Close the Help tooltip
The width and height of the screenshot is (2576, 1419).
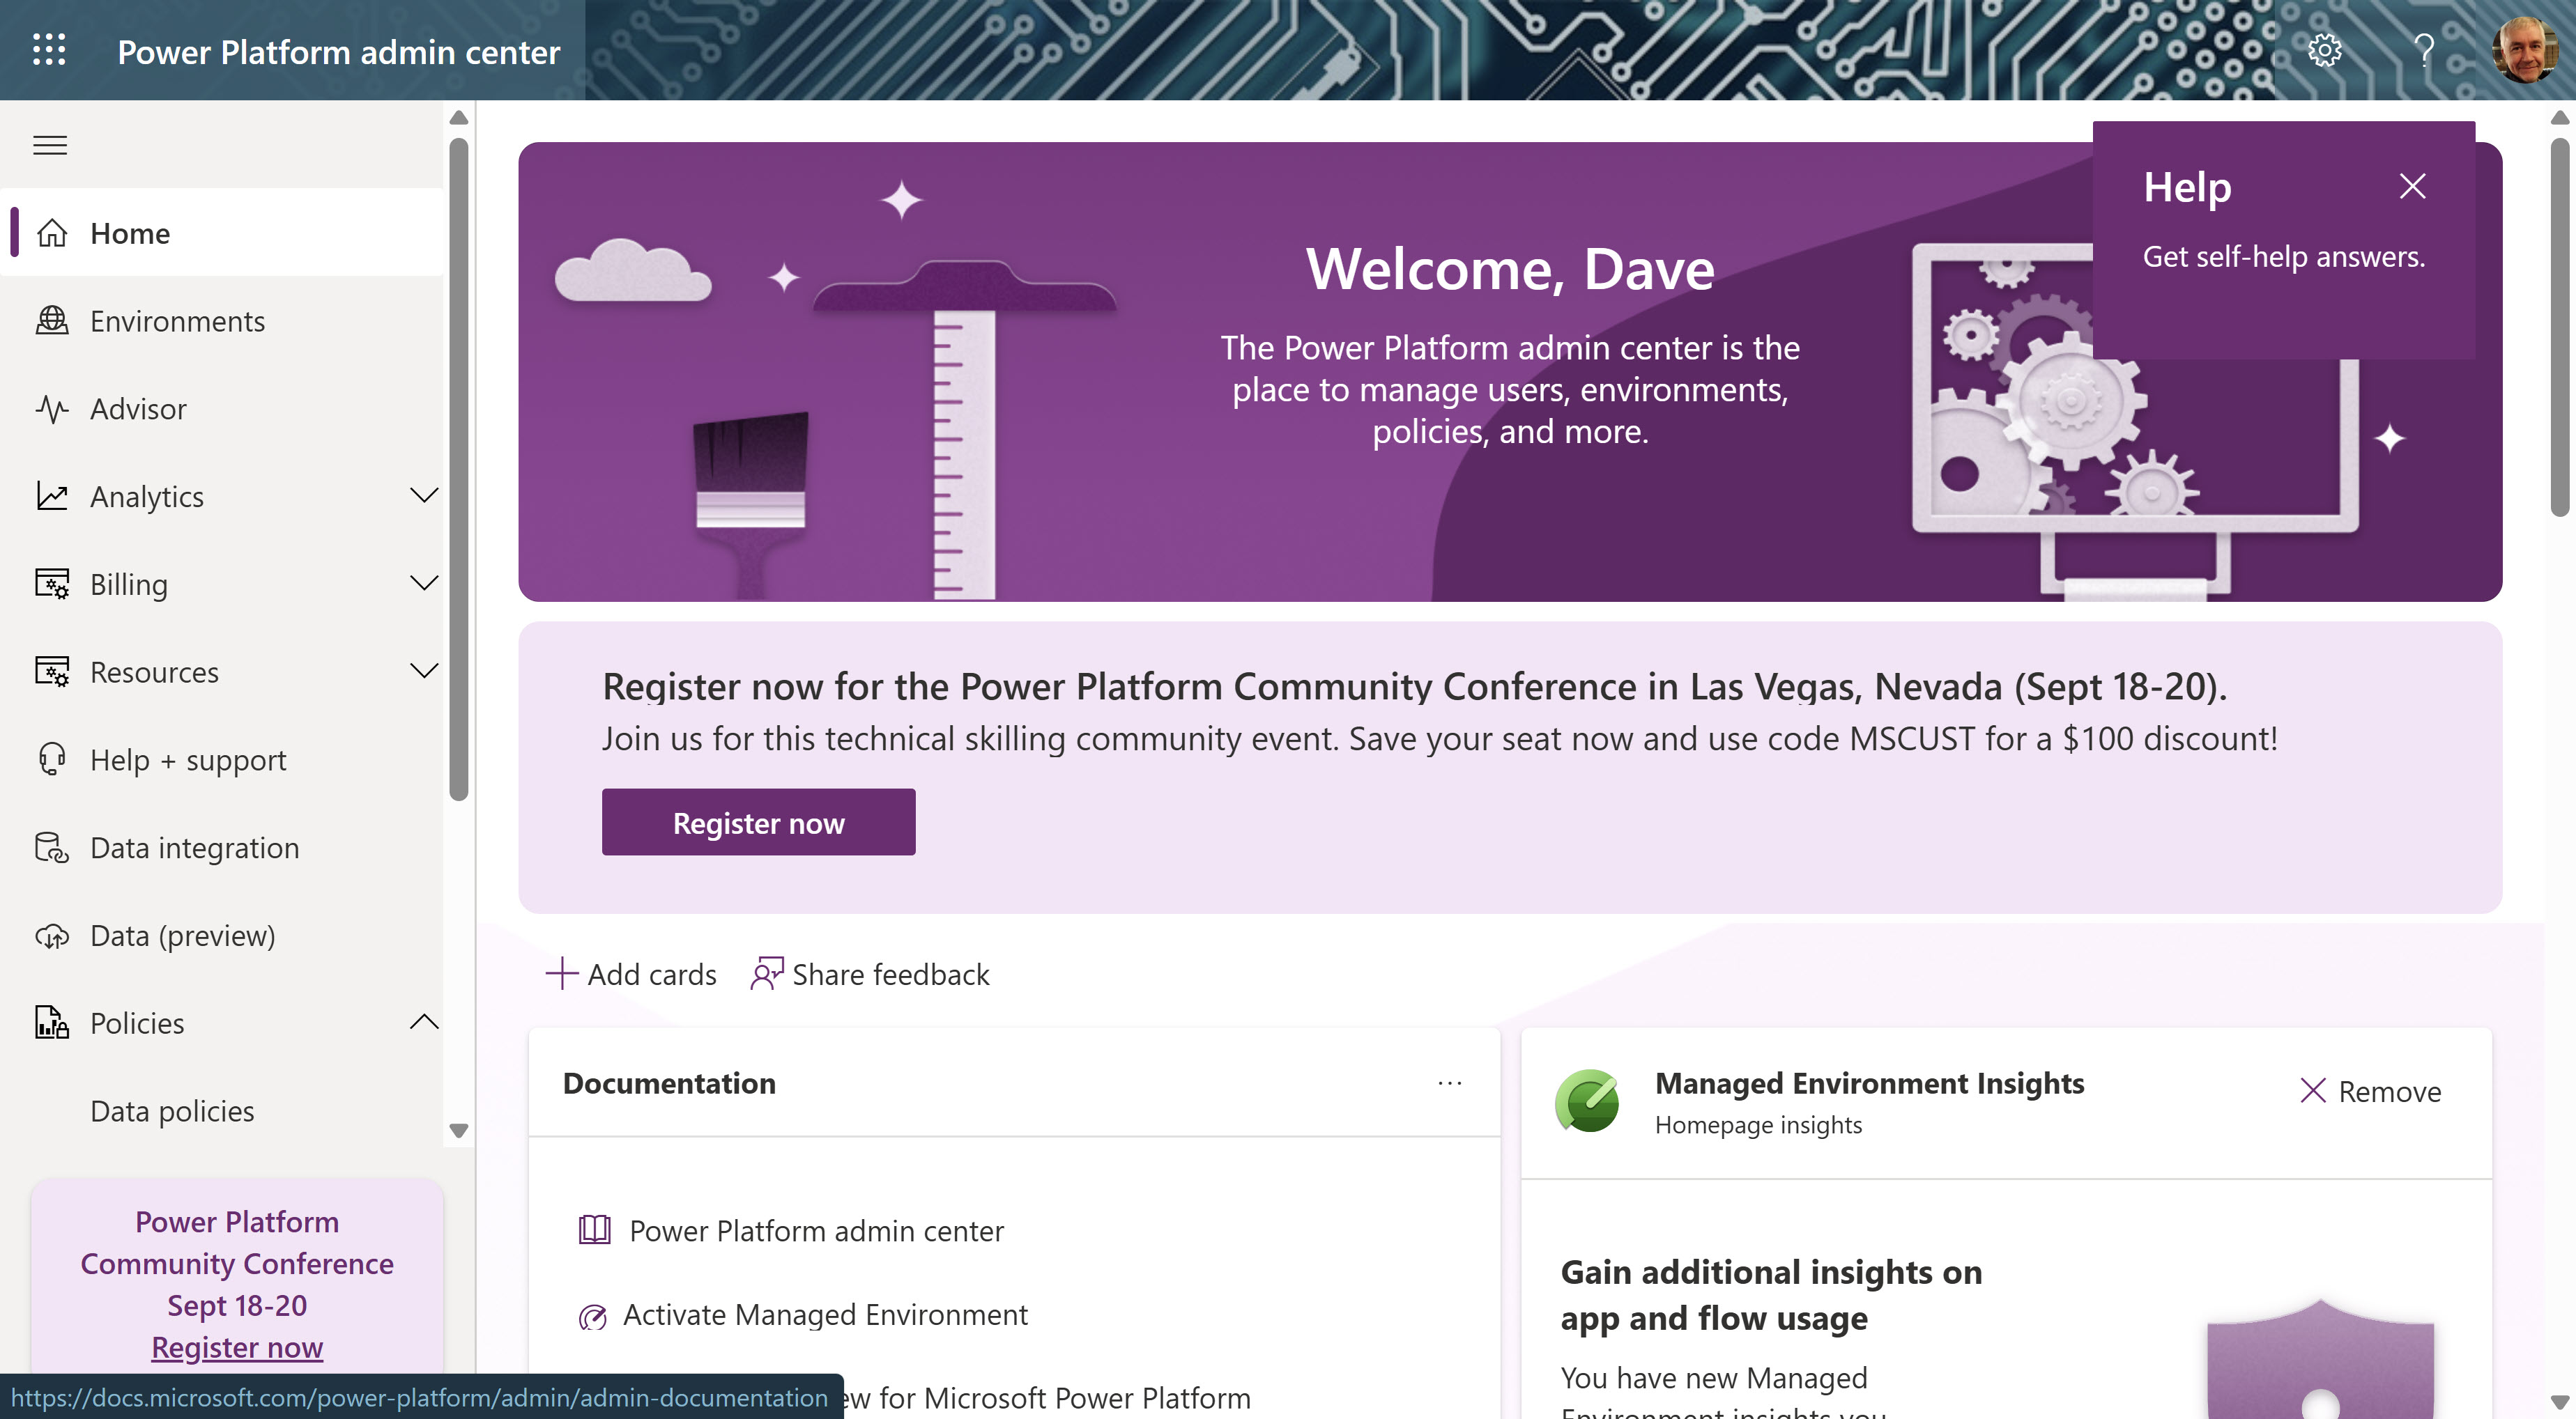(x=2412, y=186)
